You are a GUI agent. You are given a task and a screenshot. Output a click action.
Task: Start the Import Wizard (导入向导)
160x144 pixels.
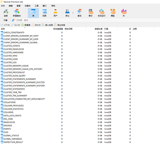pyautogui.click(x=47, y=25)
